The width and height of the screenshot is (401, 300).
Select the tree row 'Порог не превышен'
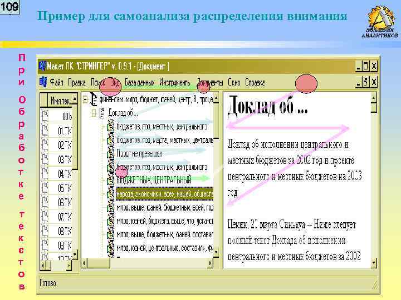click(139, 153)
